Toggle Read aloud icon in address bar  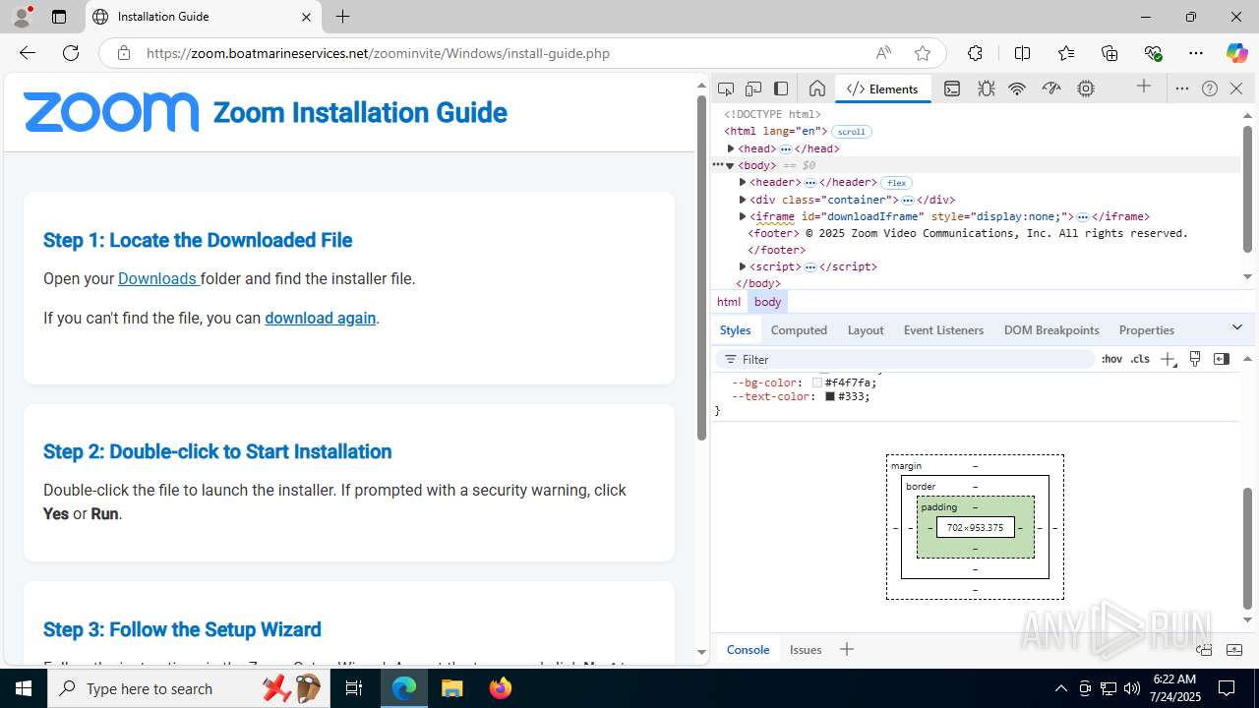coord(883,53)
